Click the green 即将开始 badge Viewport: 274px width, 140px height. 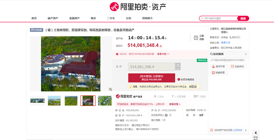pos(202,60)
